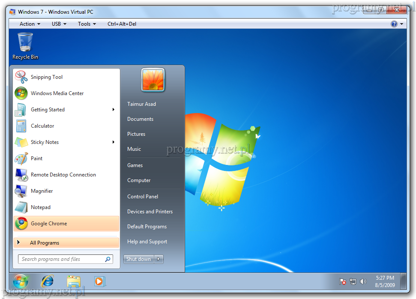Open the Action menu dropdown
Viewport: 416px width, 299px height.
[x=30, y=24]
